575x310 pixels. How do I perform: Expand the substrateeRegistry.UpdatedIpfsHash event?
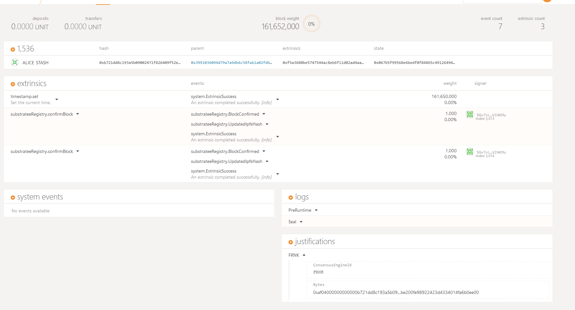tap(267, 124)
